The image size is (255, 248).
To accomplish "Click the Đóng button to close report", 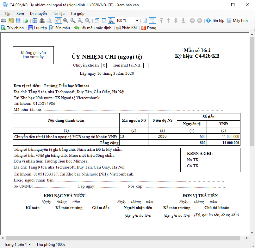I will [x=149, y=28].
